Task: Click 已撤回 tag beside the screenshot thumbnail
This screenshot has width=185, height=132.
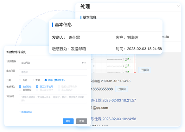Action: (144, 70)
